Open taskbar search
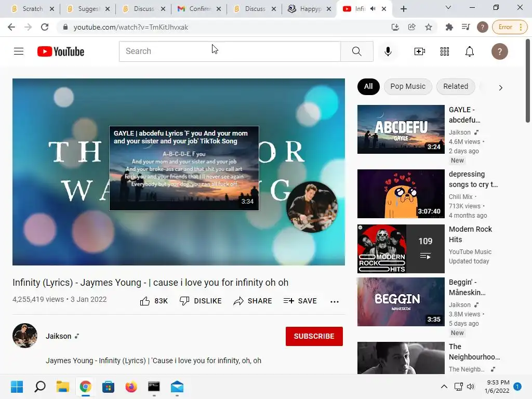The image size is (532, 399). [x=40, y=387]
